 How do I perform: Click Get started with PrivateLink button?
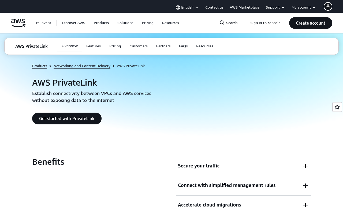click(x=67, y=119)
